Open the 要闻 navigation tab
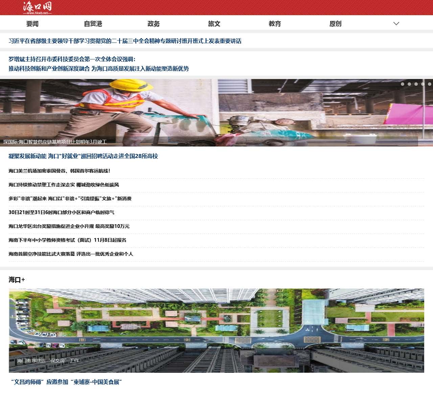Viewport: 433px width, 394px height. 32,24
